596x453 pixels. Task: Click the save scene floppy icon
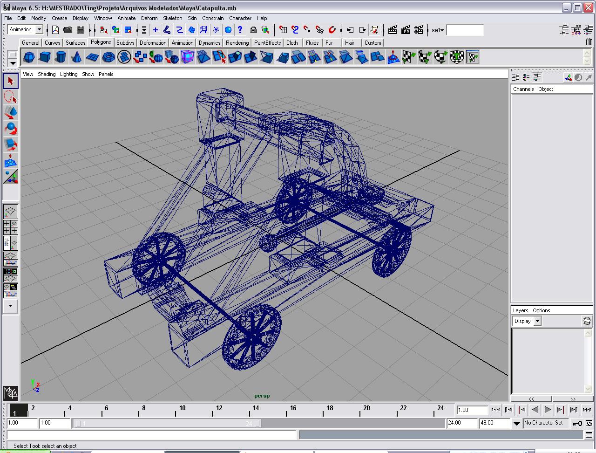[x=81, y=30]
